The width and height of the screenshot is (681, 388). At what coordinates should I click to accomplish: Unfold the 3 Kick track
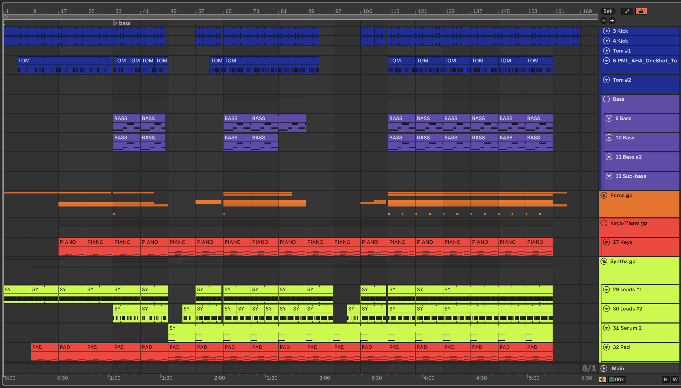606,31
